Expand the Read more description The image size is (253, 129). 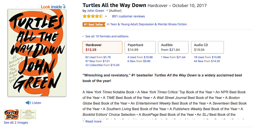click(93, 121)
